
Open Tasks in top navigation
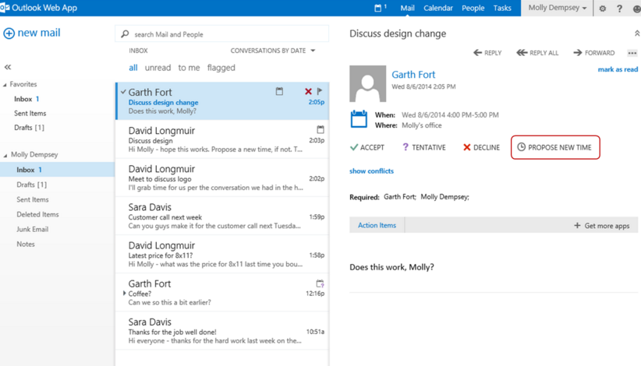502,8
